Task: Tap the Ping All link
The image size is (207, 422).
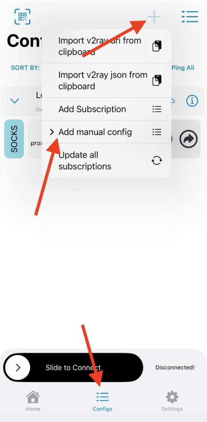Action: [x=183, y=68]
